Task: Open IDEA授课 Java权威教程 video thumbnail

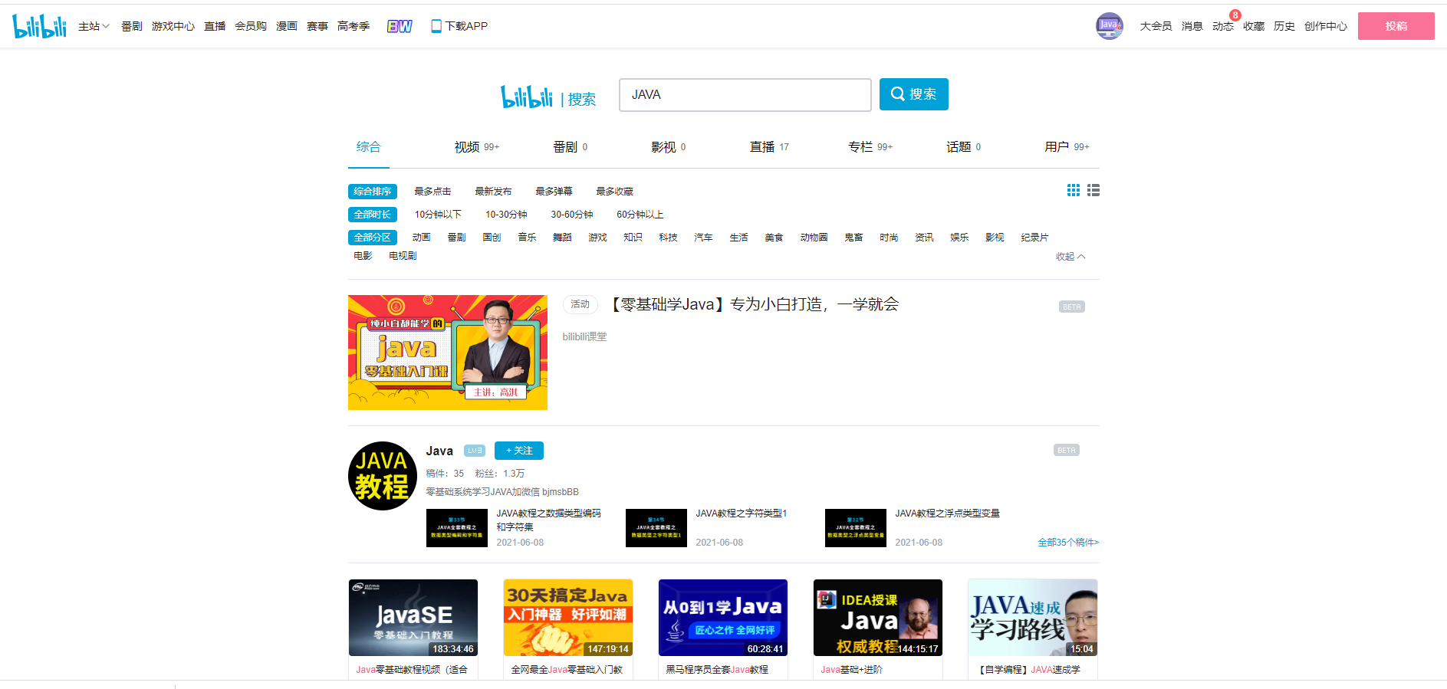Action: (x=878, y=618)
